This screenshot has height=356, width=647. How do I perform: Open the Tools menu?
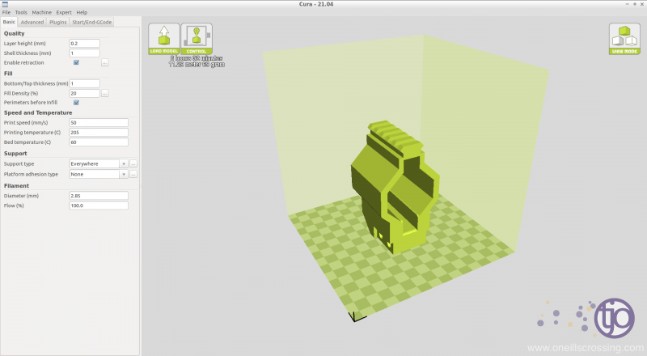(x=21, y=12)
